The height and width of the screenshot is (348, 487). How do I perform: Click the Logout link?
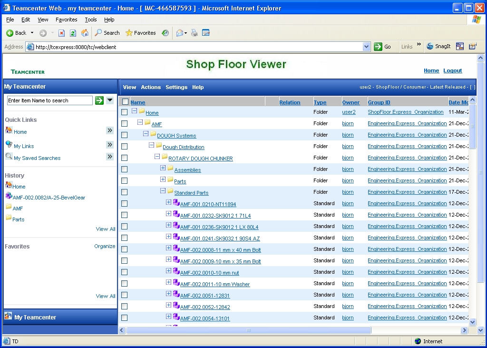tap(453, 70)
